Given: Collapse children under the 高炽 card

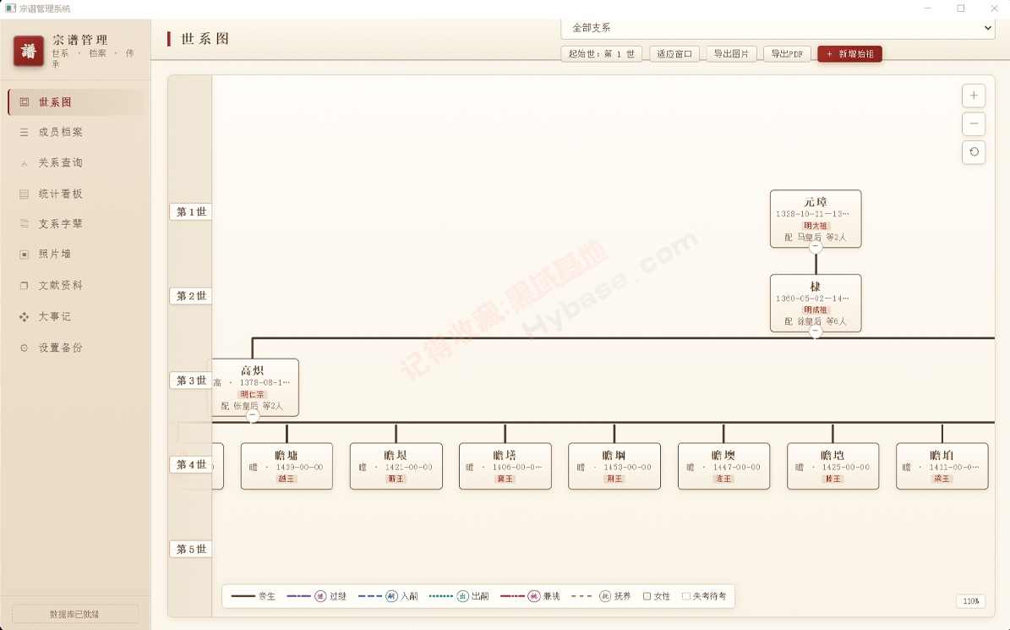Looking at the screenshot, I should point(254,415).
